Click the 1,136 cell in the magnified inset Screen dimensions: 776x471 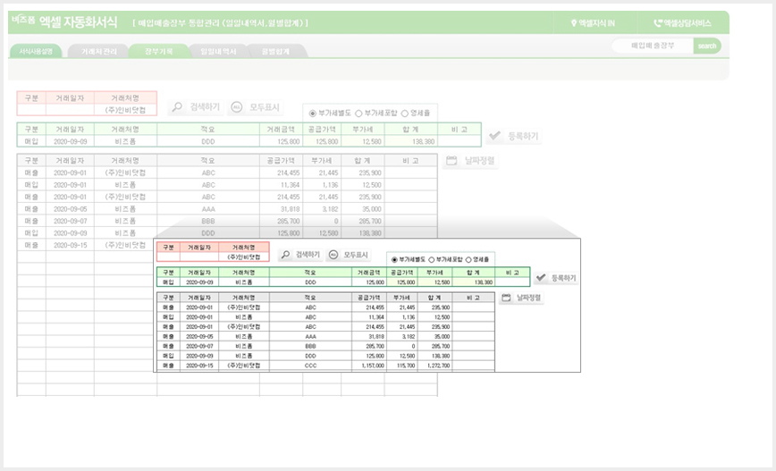click(x=401, y=317)
